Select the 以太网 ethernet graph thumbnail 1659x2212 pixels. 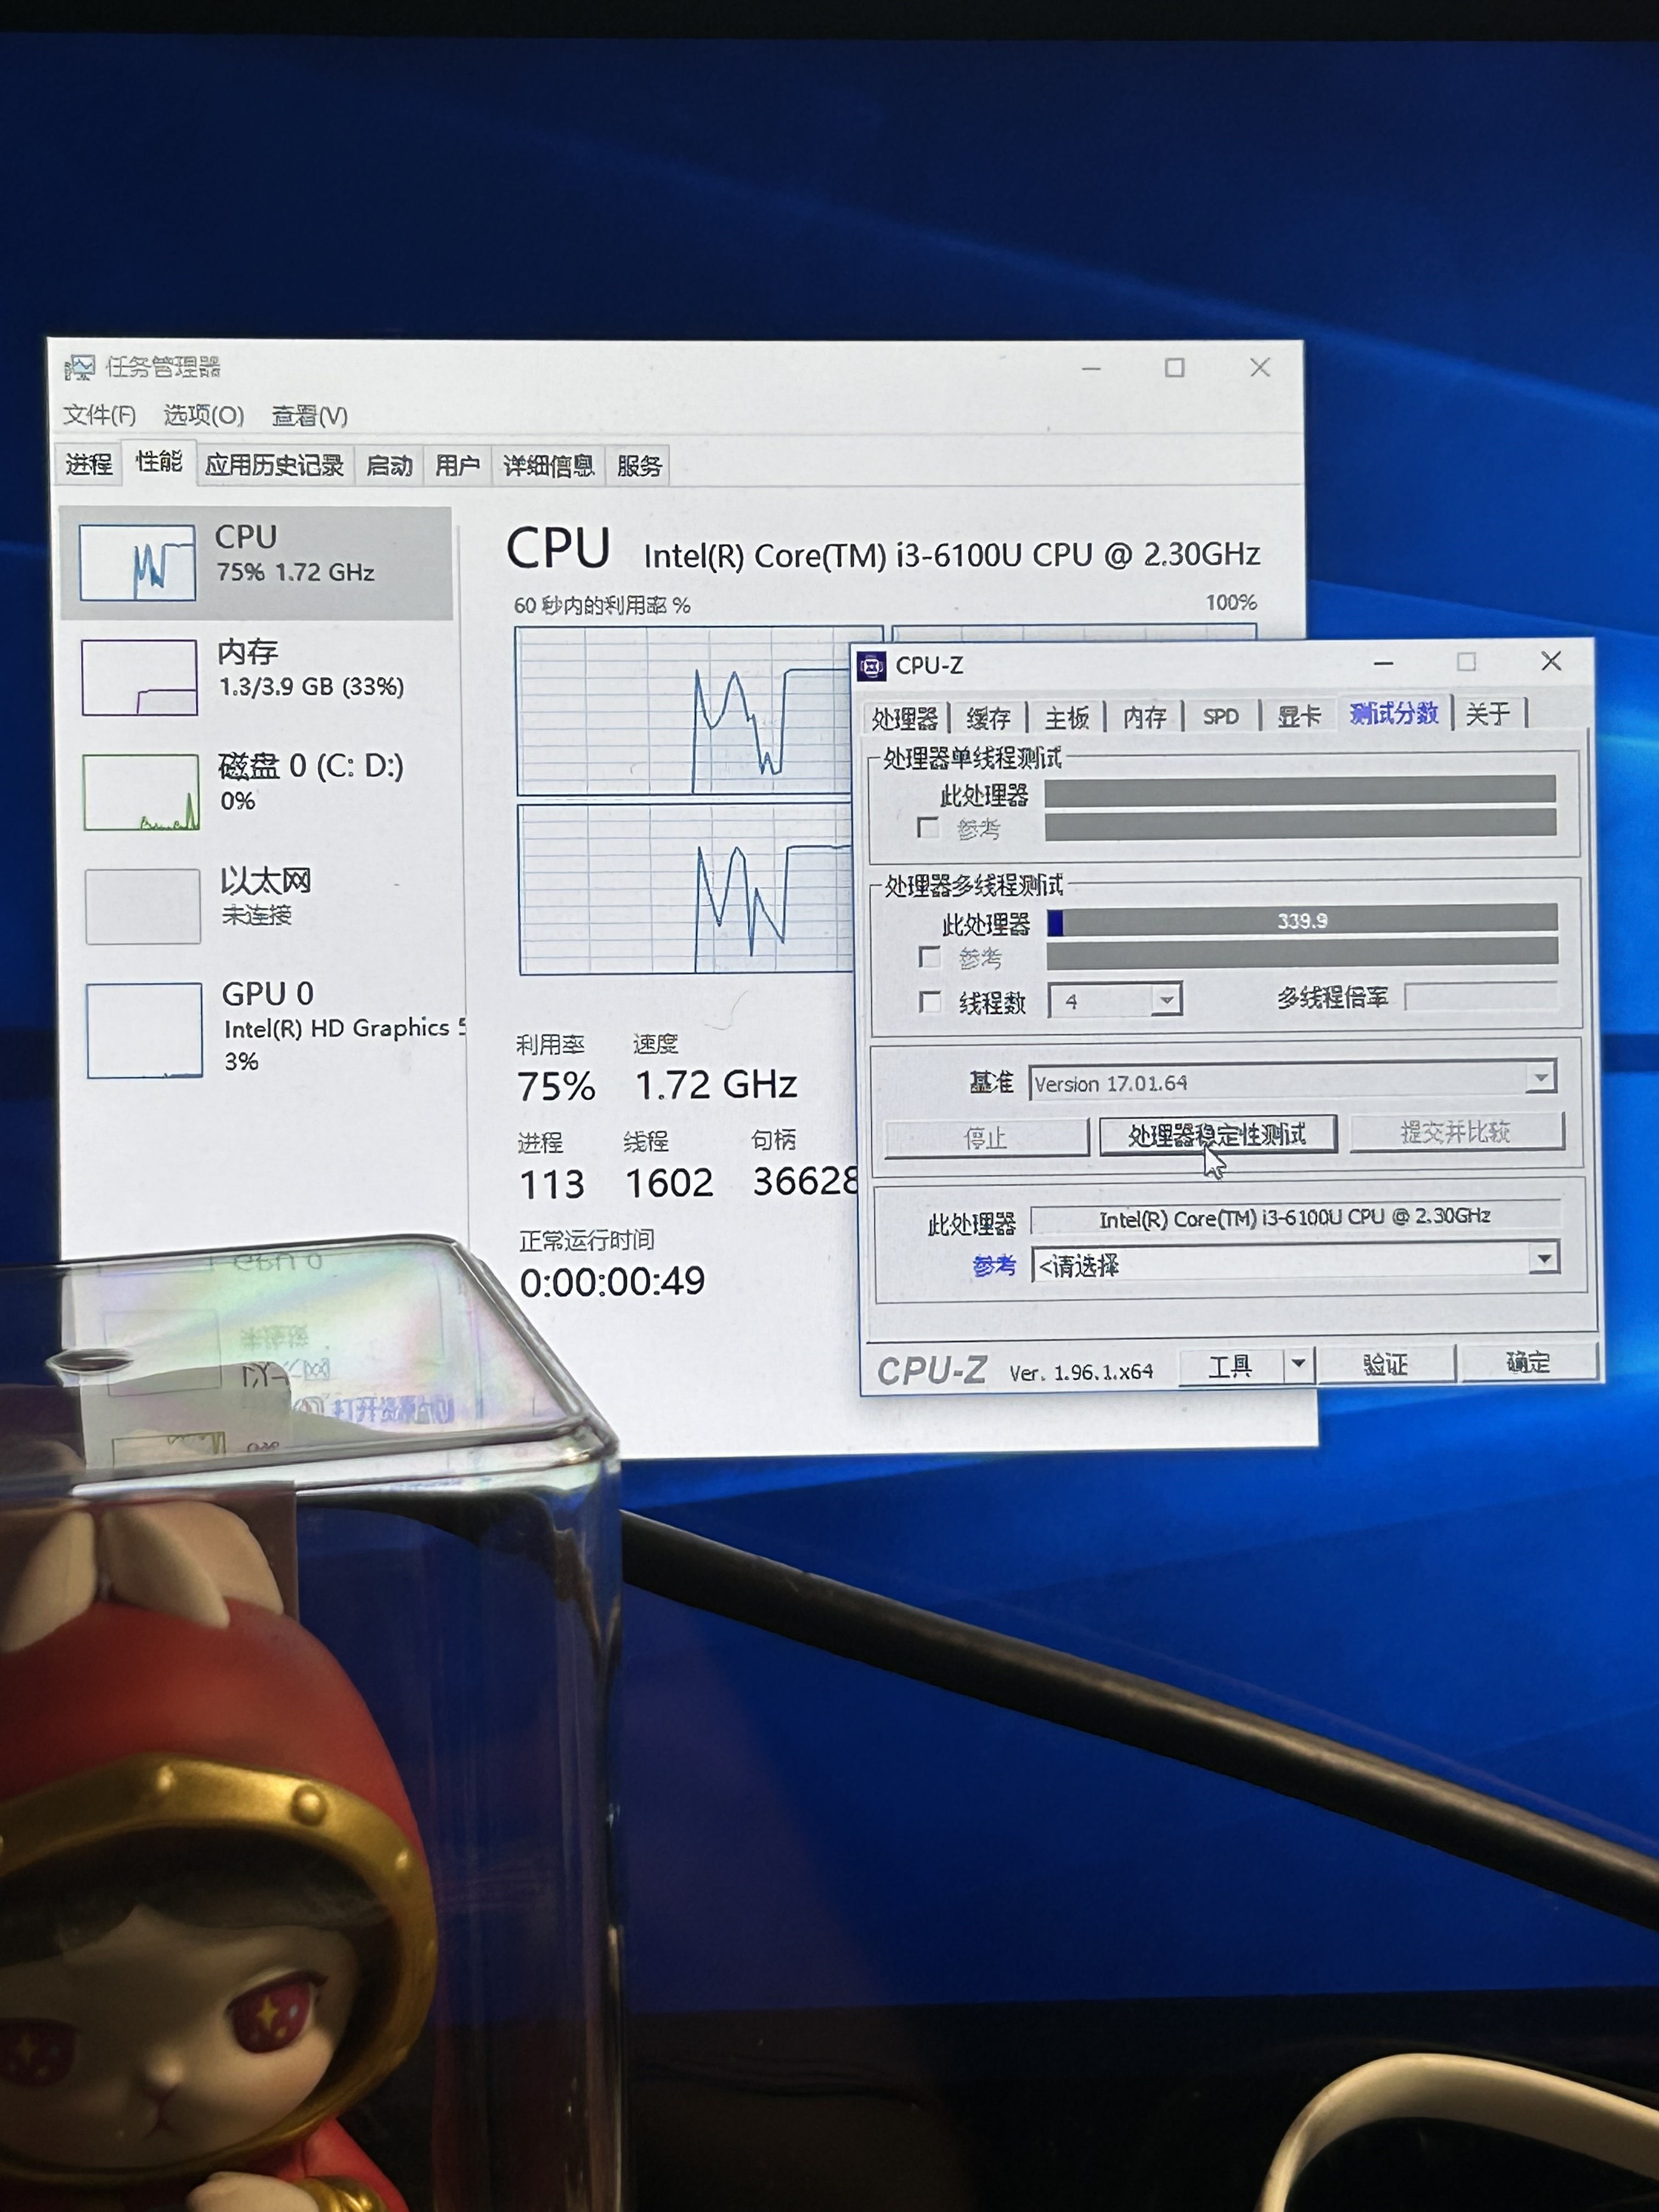tap(143, 906)
